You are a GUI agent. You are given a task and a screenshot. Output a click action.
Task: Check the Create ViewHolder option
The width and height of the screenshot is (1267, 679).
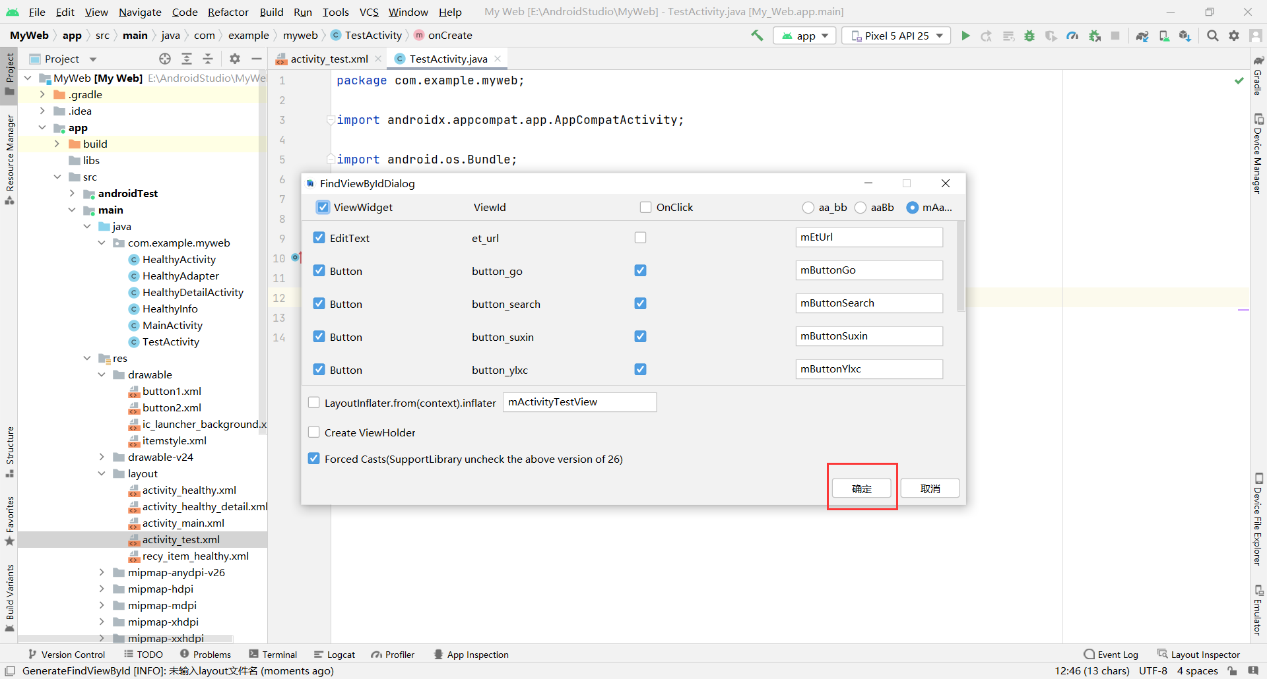click(x=314, y=432)
